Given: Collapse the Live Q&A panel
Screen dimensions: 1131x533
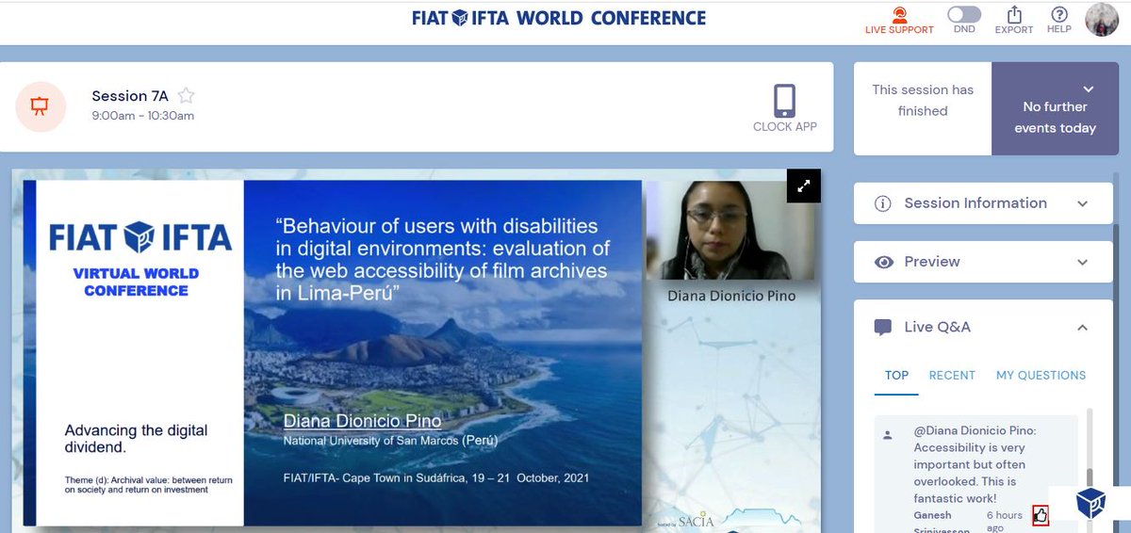Looking at the screenshot, I should point(1082,328).
